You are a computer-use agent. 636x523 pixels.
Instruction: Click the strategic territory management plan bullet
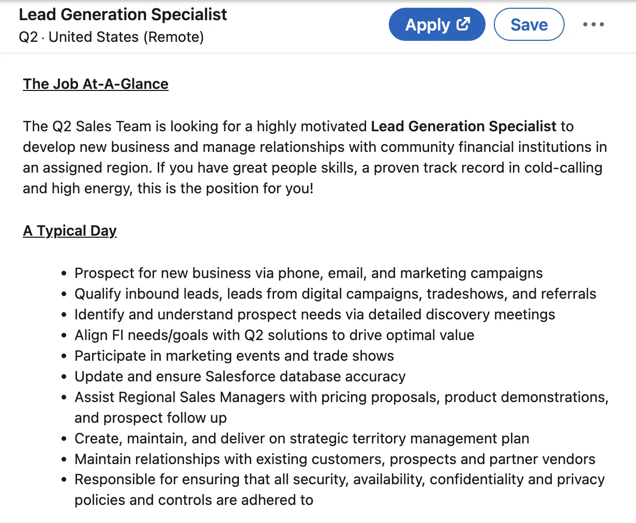301,438
